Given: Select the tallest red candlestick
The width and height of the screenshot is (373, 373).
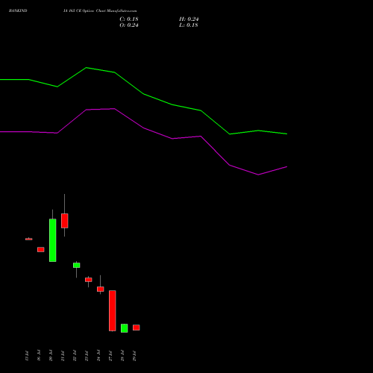Looking at the screenshot, I should coord(113,310).
